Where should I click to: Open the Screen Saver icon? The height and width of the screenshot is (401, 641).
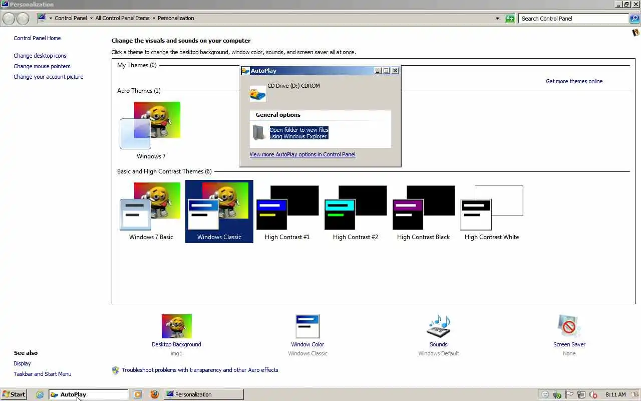(x=569, y=326)
